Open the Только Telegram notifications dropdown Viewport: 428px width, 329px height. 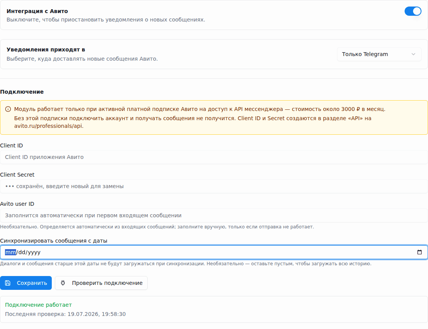(379, 54)
